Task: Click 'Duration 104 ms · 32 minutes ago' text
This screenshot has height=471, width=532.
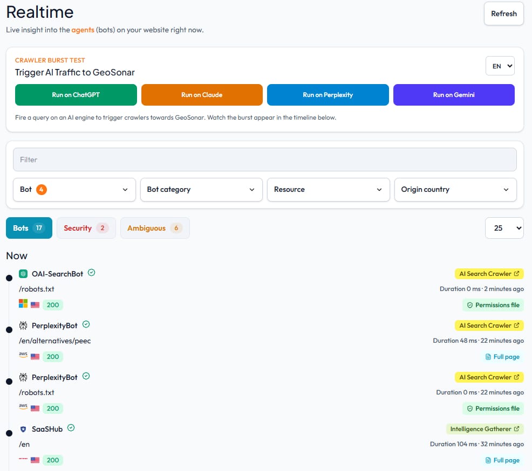Action: [x=477, y=444]
